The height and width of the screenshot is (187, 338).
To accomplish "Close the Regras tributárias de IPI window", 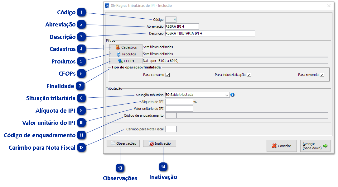I will coord(329,6).
